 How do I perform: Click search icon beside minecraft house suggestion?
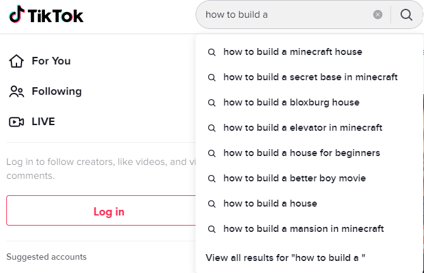212,52
